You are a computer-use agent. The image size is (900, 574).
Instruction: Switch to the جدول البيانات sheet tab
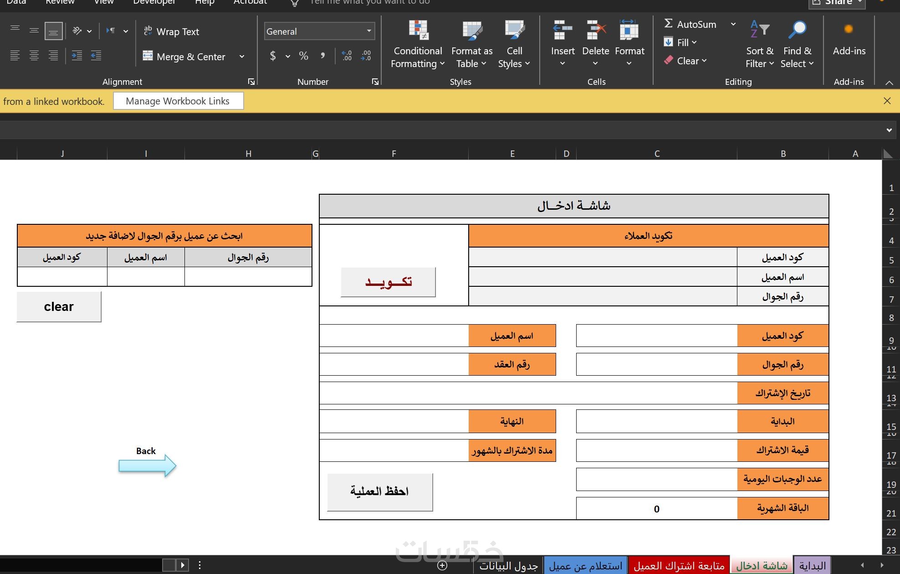508,566
